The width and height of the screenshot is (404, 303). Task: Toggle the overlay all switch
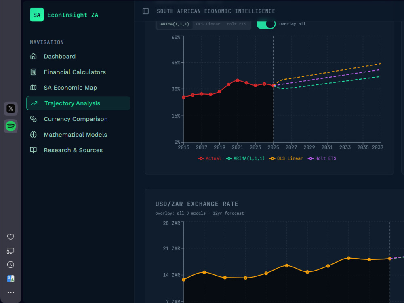pos(266,24)
